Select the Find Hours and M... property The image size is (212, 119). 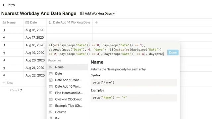(x=67, y=93)
